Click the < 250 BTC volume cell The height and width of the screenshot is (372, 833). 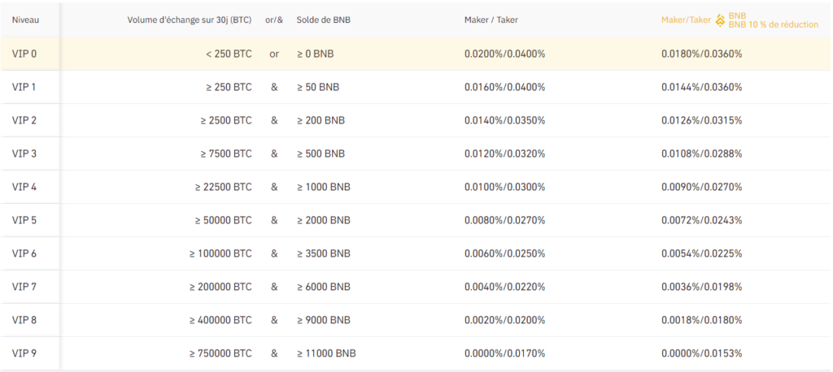point(229,54)
